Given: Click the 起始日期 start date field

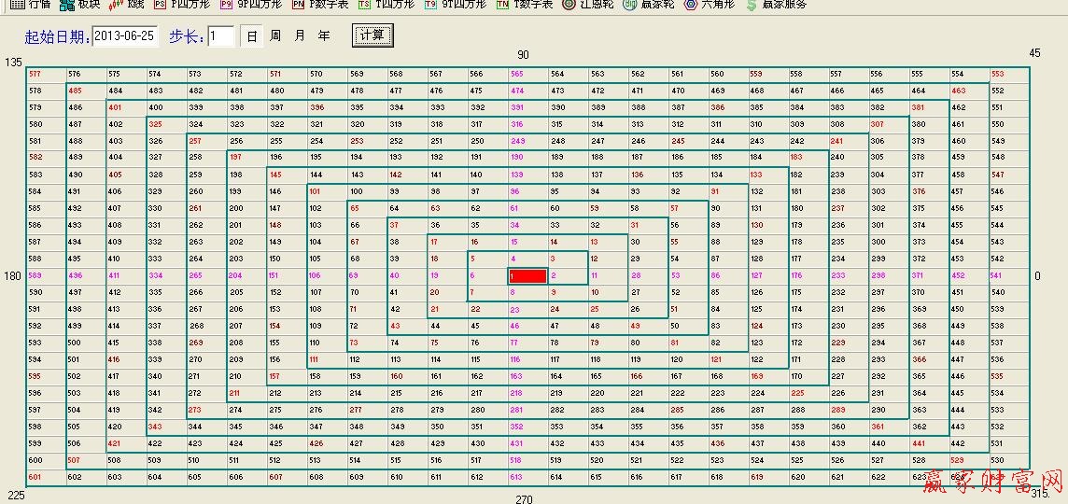Looking at the screenshot, I should coord(128,36).
